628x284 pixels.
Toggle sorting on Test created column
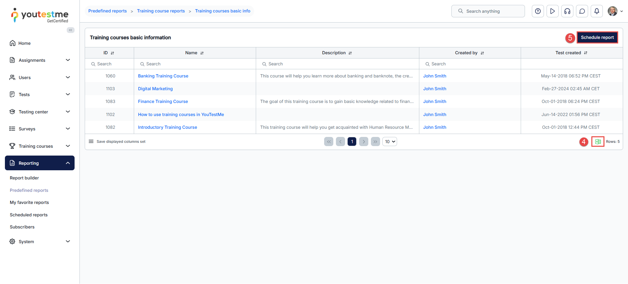(585, 53)
